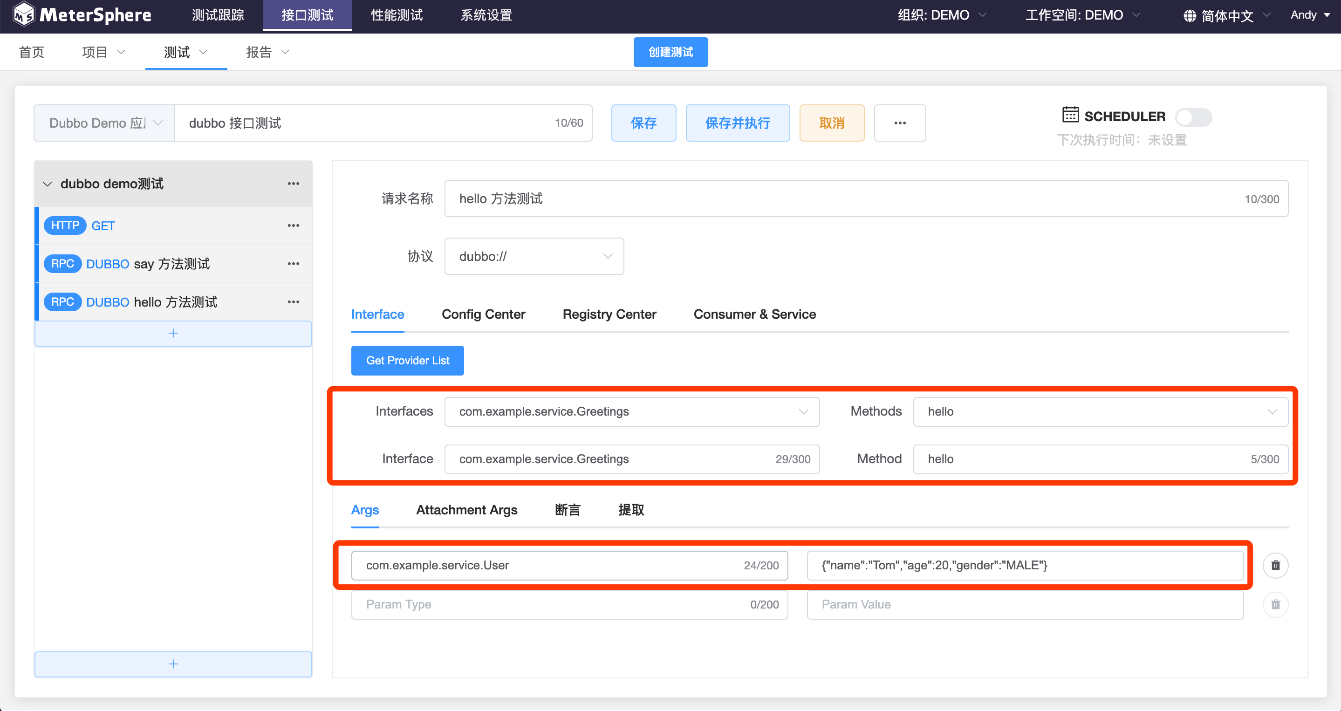This screenshot has height=711, width=1341.
Task: Click the 保存并执行 button
Action: pos(737,123)
